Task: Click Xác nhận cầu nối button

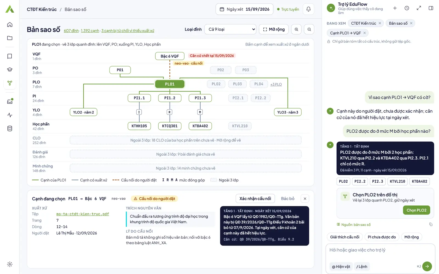Action: pyautogui.click(x=255, y=199)
